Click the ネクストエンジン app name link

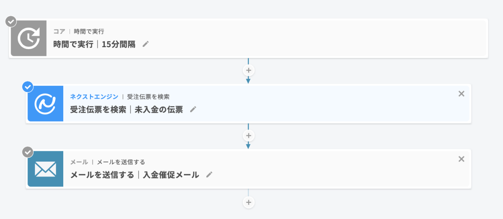click(x=94, y=96)
